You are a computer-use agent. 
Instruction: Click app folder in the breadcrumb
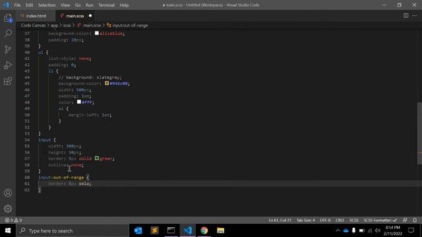54,25
